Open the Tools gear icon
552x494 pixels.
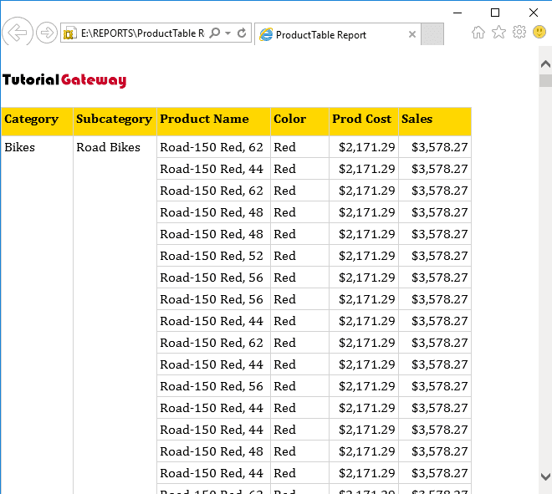[x=519, y=32]
